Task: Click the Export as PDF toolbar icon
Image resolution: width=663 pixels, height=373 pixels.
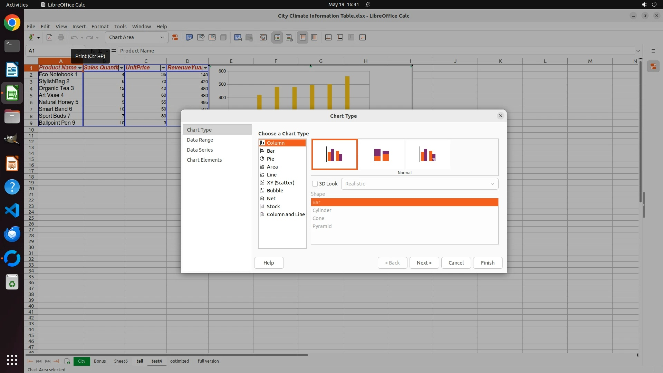Action: pos(49,37)
